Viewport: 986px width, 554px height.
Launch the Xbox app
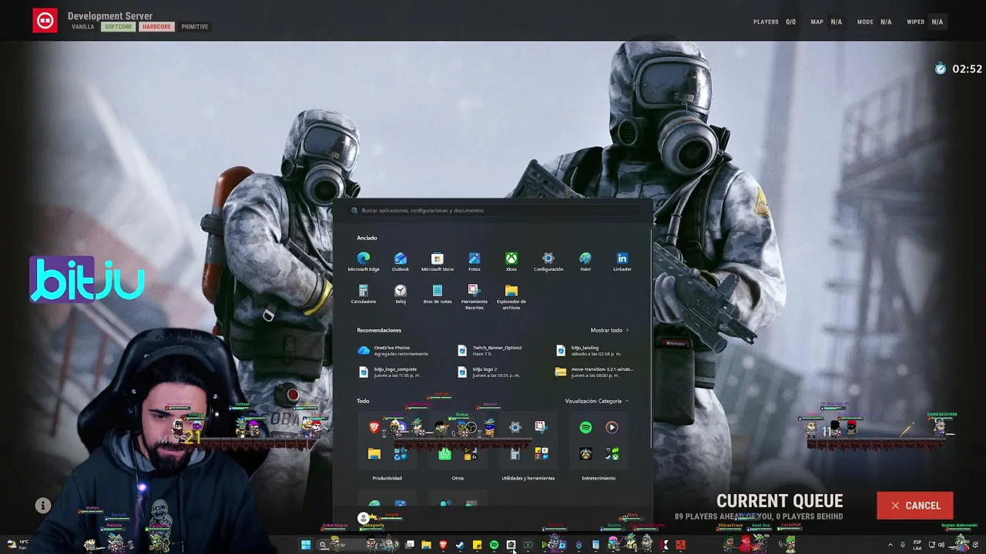tap(511, 262)
